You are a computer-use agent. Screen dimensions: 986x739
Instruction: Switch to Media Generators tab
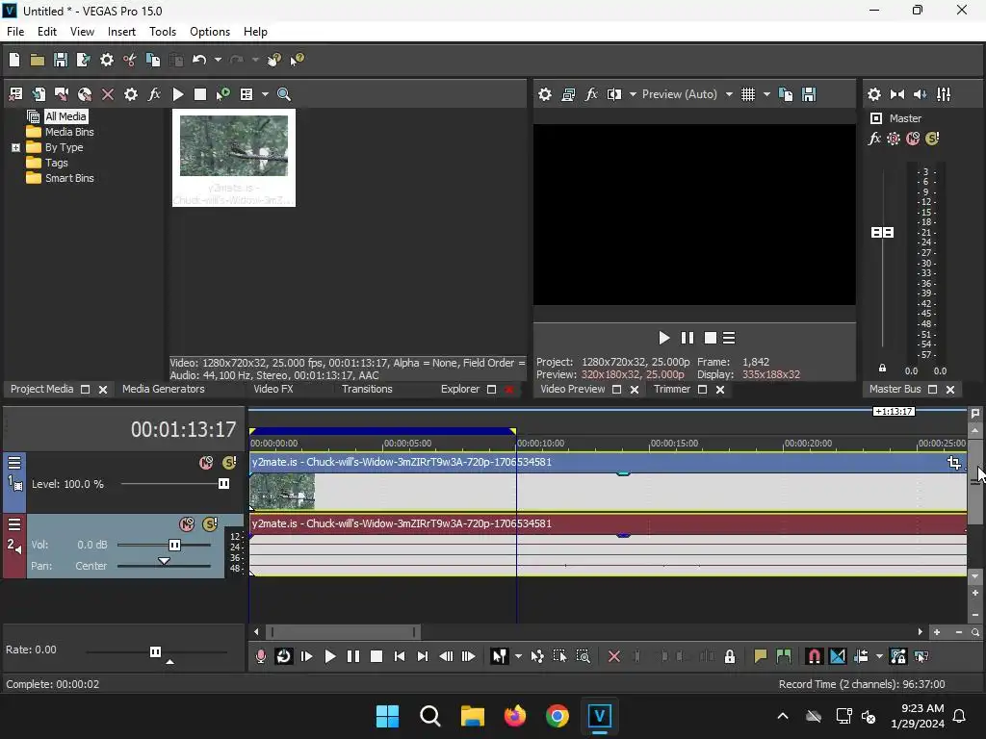164,389
